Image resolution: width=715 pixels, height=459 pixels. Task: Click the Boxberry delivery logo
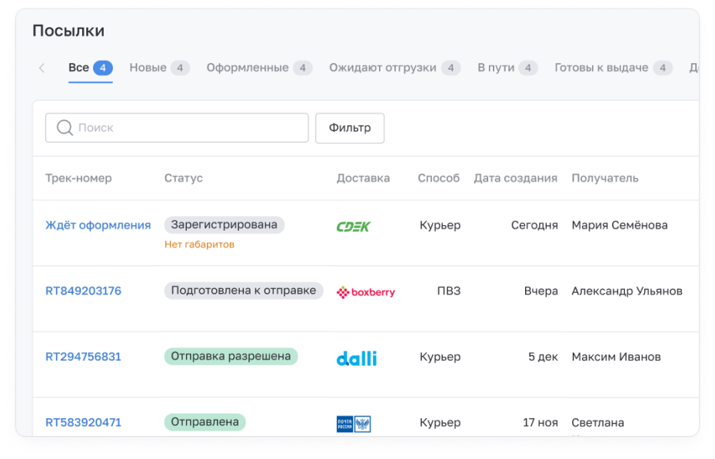click(x=366, y=292)
